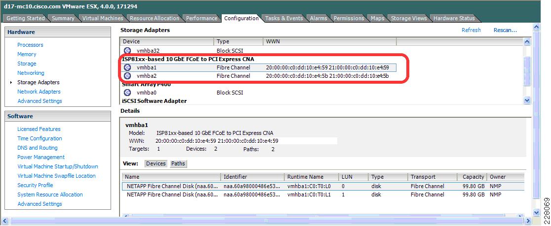Open Storage under Hardware

pos(27,64)
